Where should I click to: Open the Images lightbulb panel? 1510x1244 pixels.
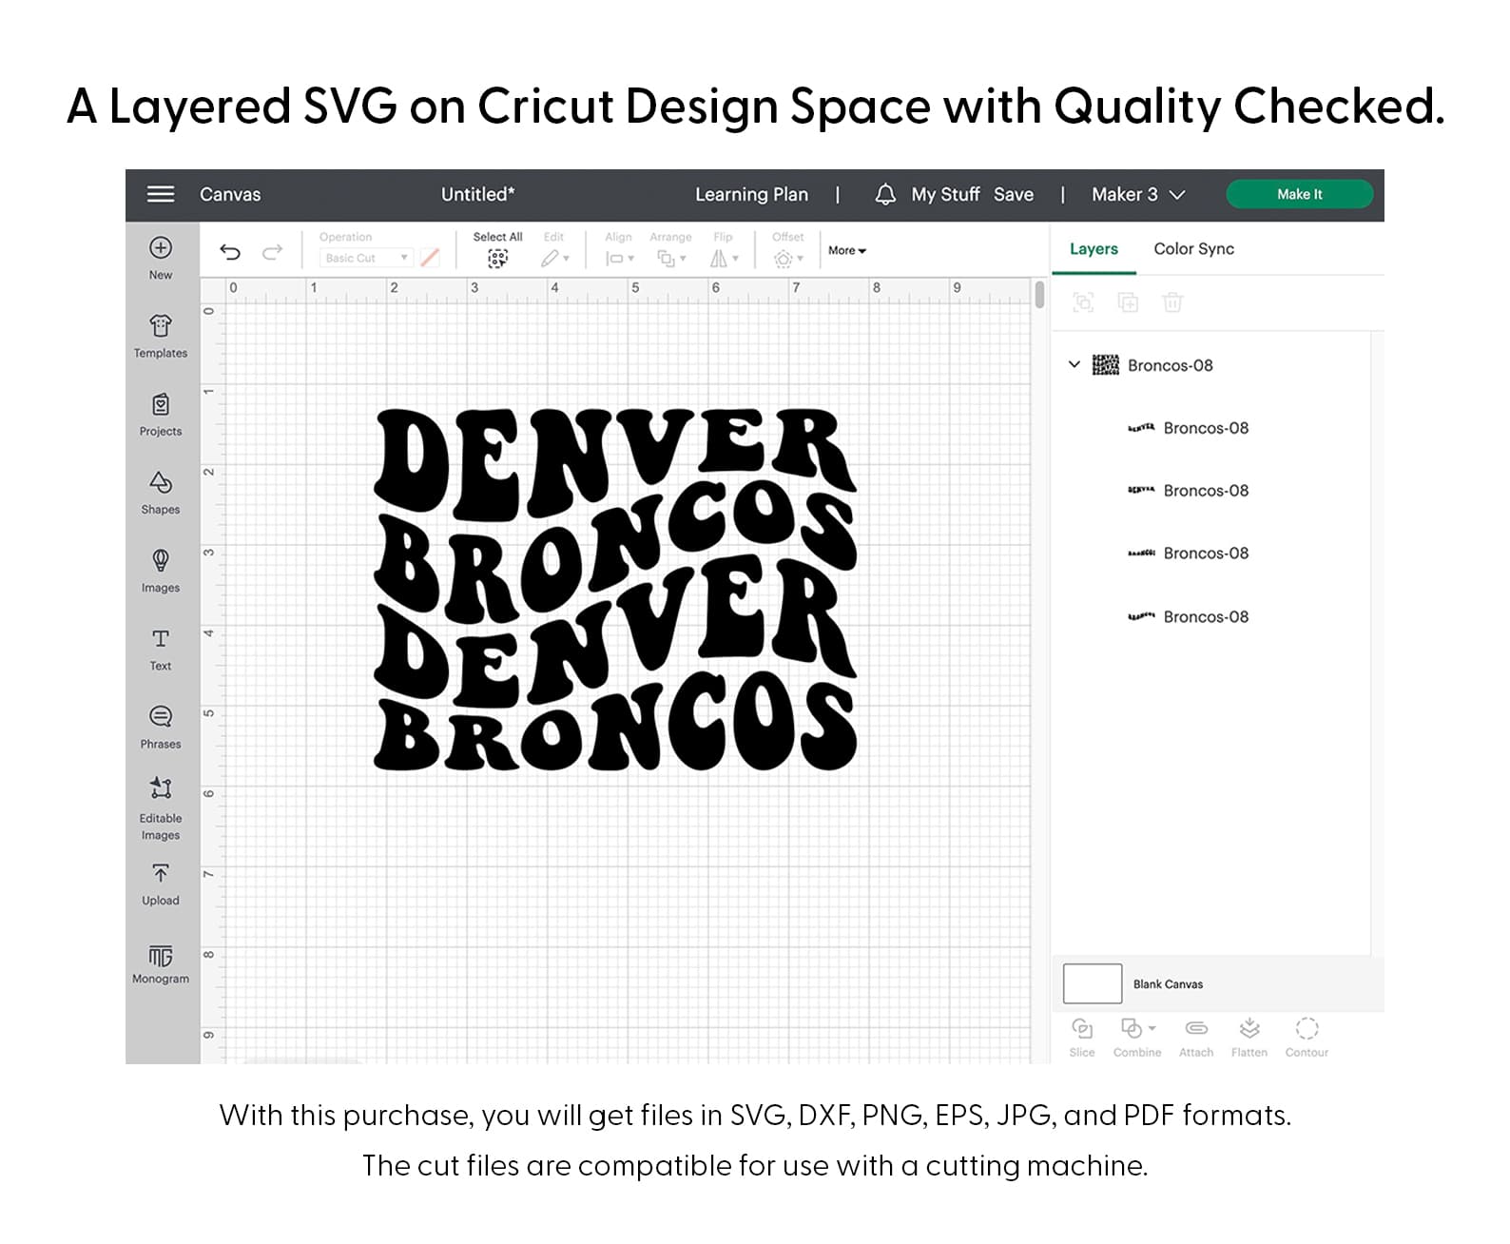point(161,570)
